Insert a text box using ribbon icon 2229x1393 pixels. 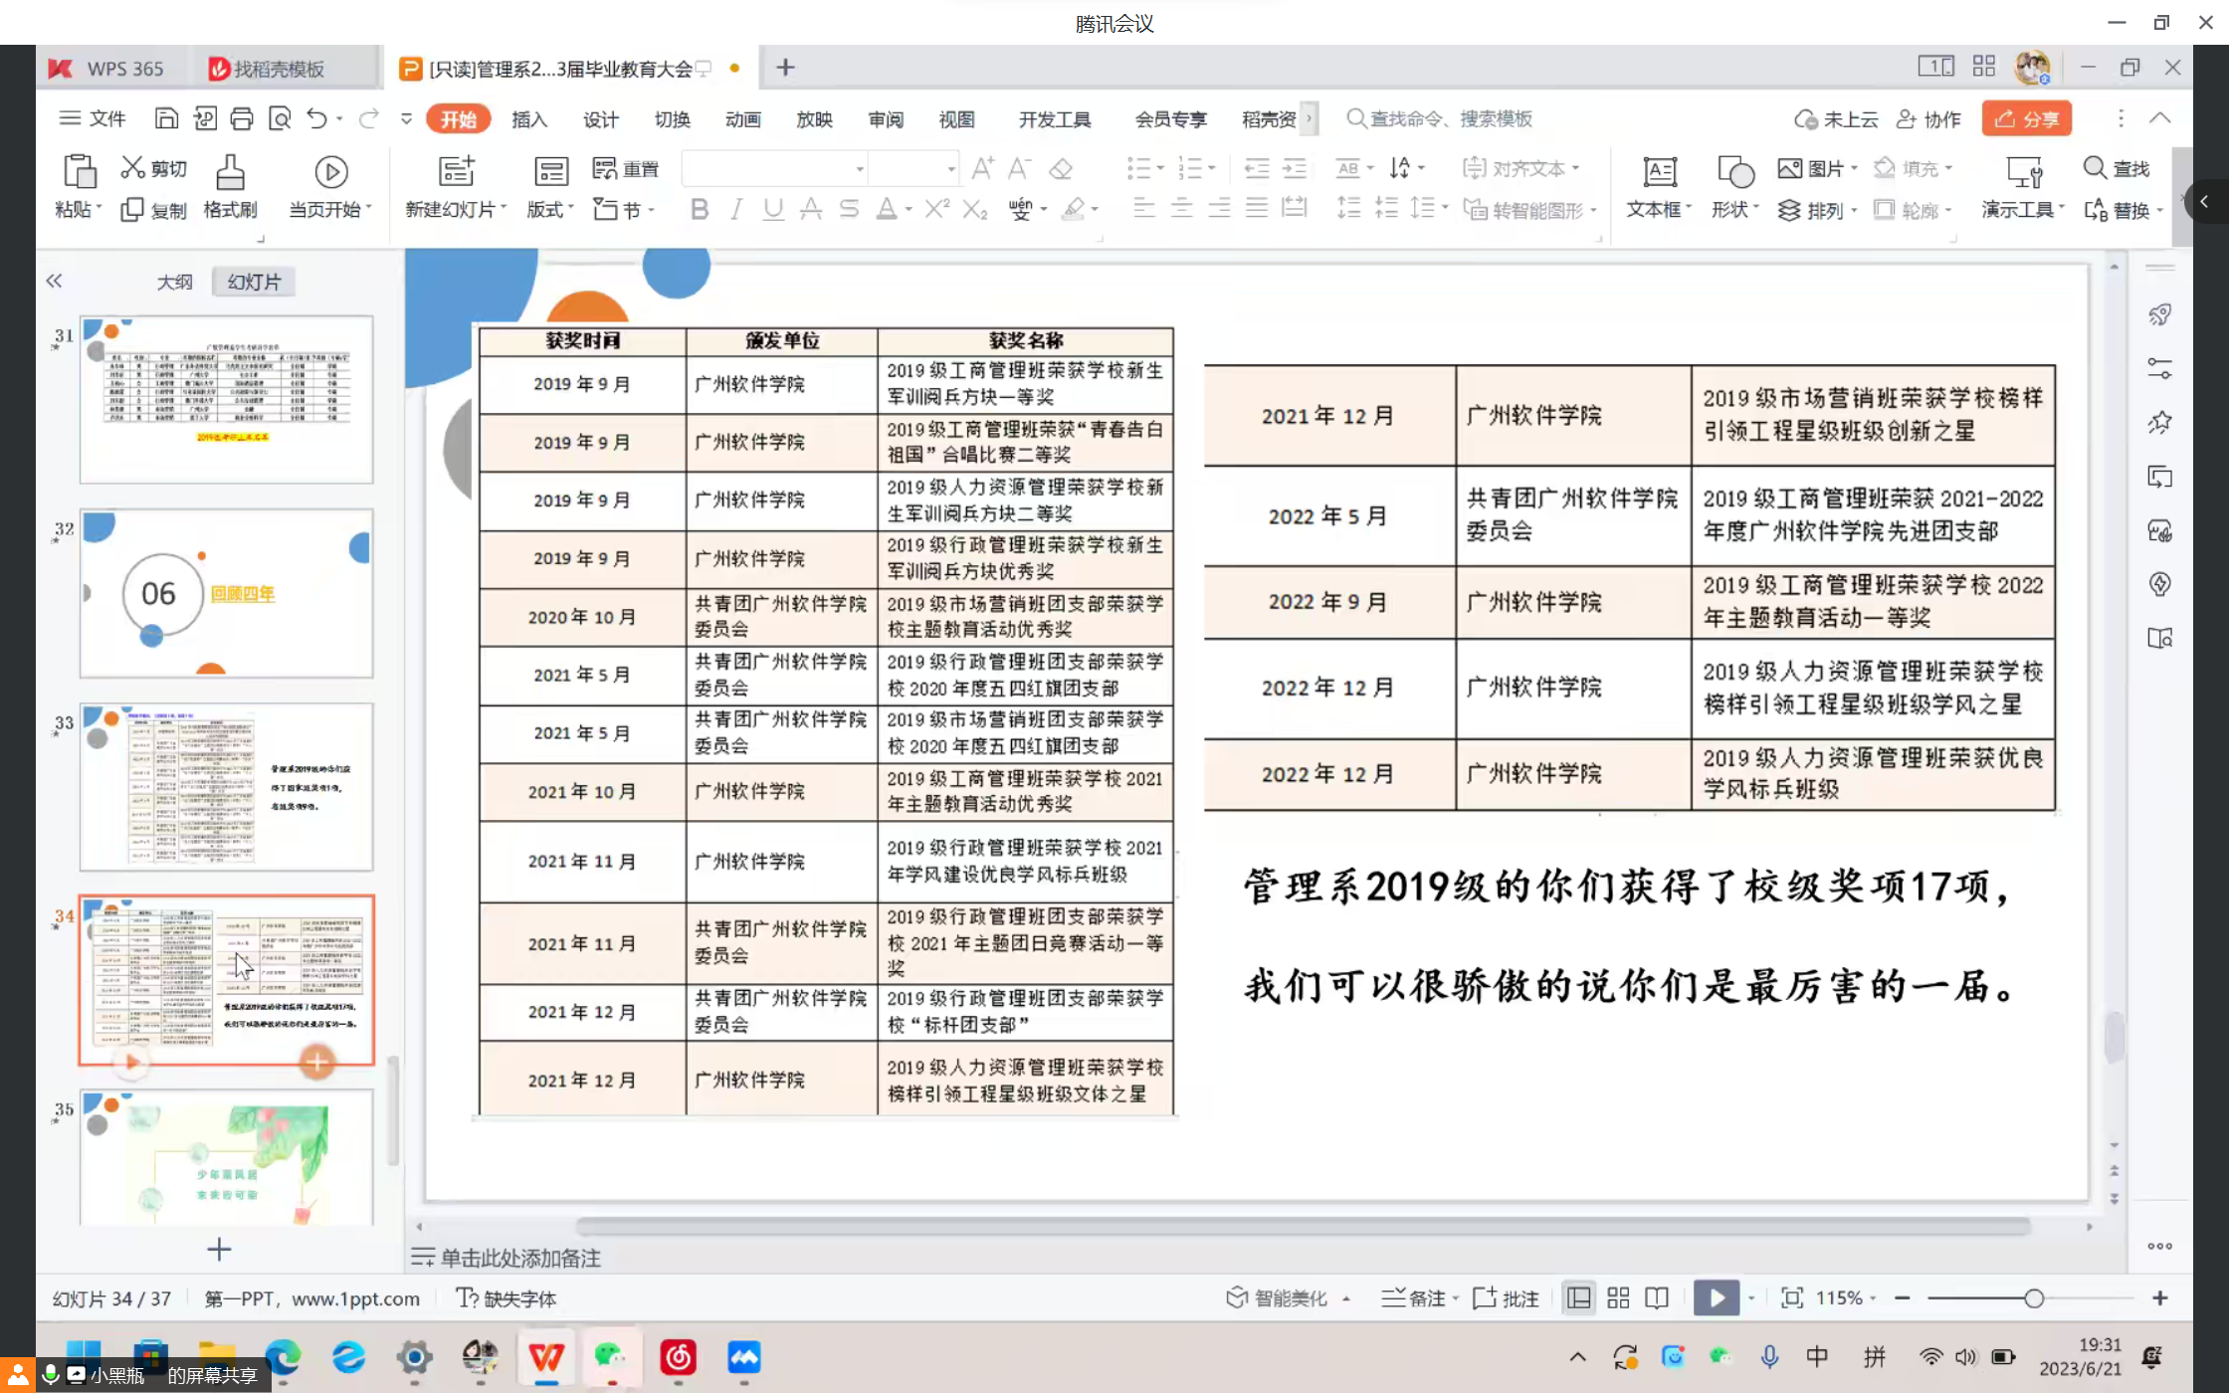[x=1659, y=172]
